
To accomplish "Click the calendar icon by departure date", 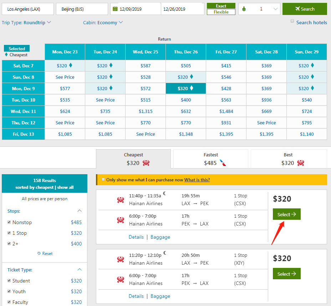I will point(115,9).
